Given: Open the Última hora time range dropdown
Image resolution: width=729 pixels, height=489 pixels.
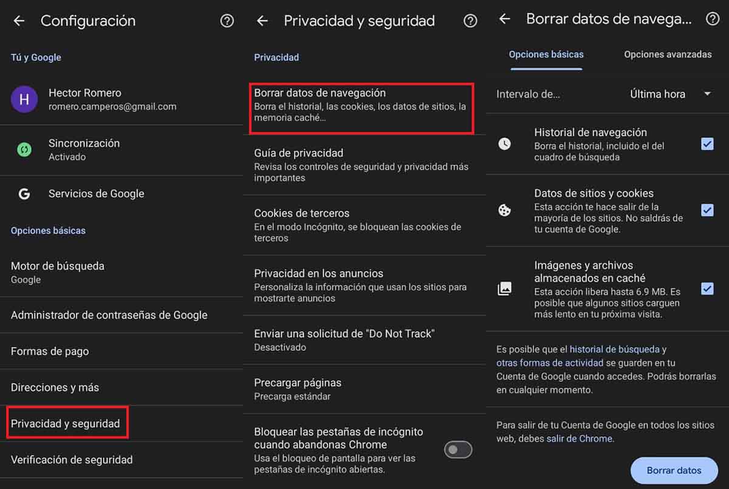Looking at the screenshot, I should point(670,94).
